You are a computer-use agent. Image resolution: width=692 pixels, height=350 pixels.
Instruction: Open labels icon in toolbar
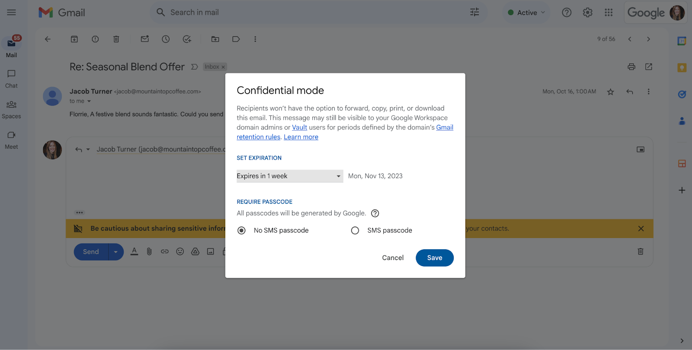[236, 39]
